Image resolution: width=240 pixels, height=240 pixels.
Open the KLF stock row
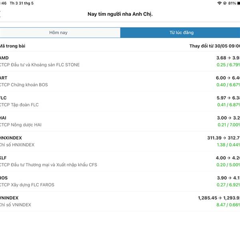tap(120, 161)
